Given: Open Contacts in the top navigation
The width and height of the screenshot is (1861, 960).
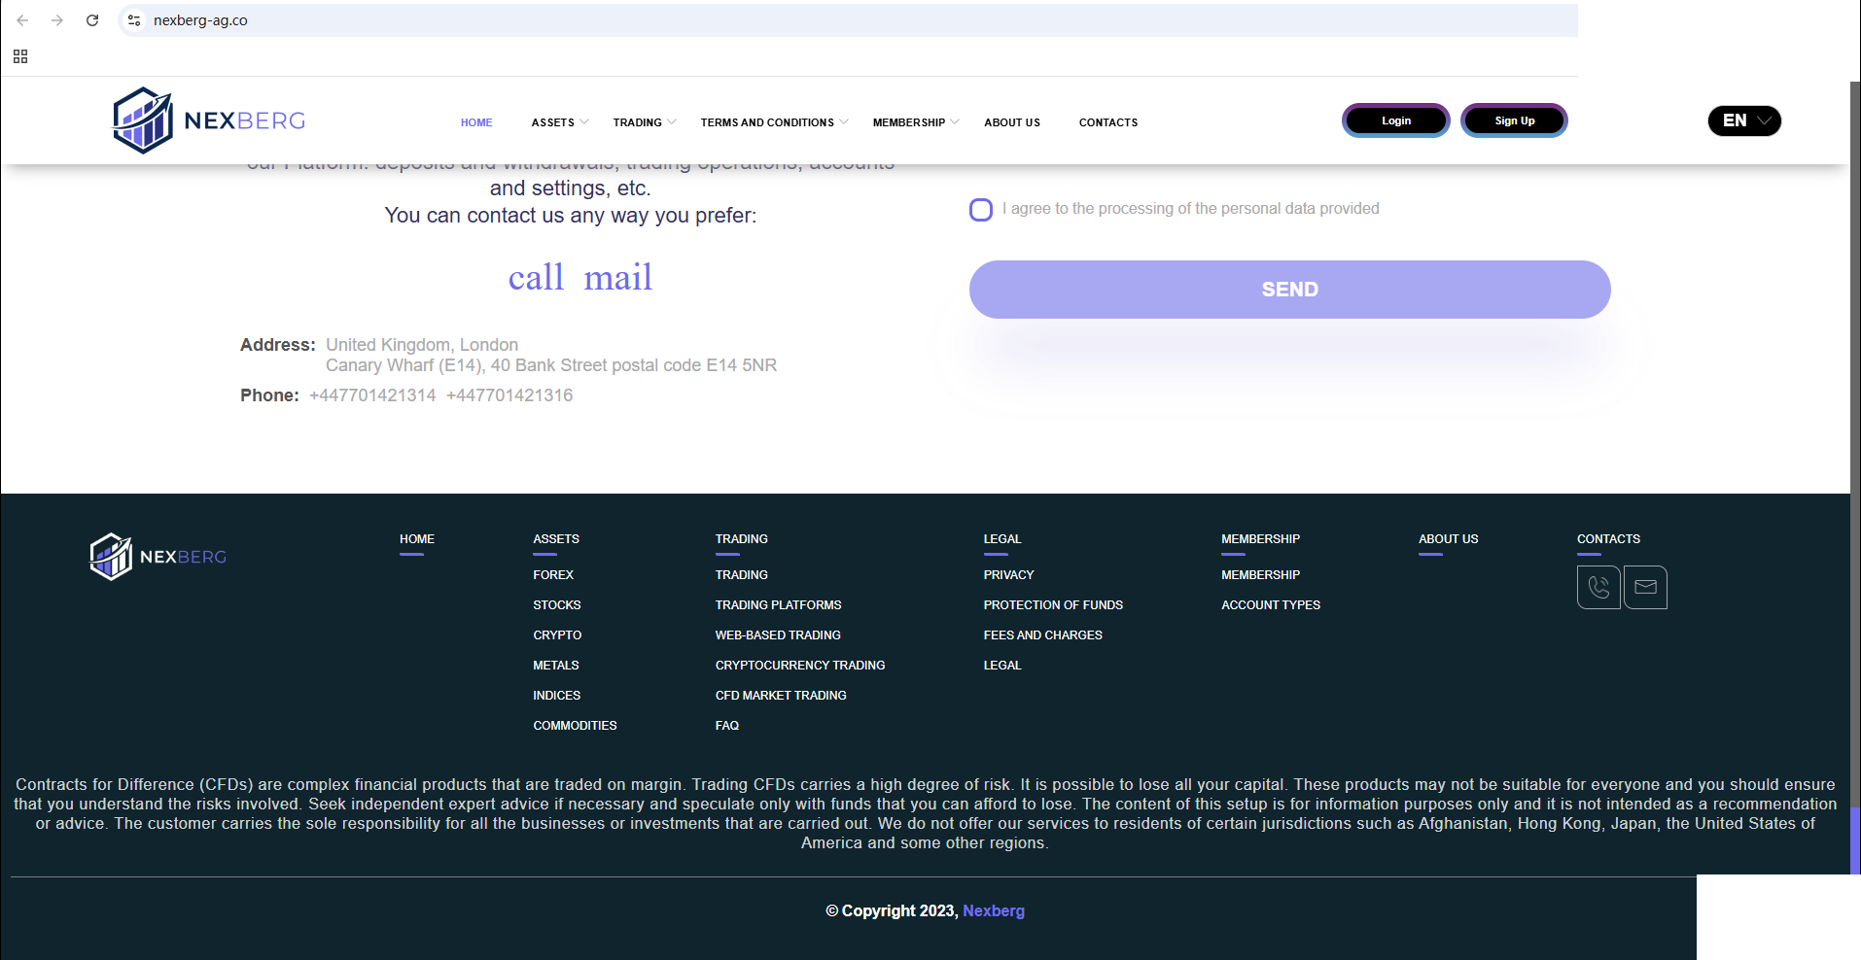Looking at the screenshot, I should pyautogui.click(x=1108, y=122).
